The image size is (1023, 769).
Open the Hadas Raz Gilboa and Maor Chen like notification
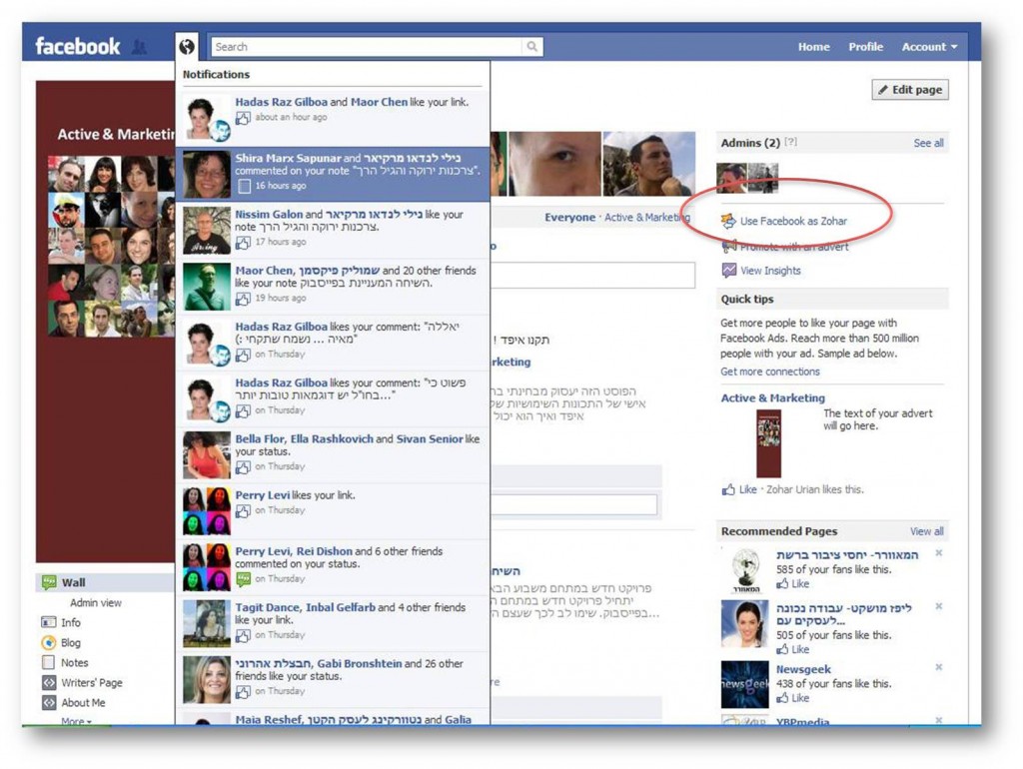click(x=333, y=118)
